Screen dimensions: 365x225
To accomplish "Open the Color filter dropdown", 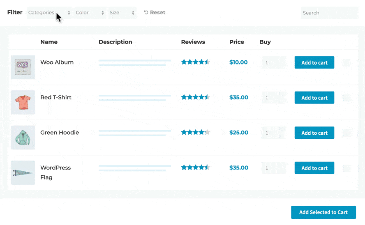I will click(90, 13).
